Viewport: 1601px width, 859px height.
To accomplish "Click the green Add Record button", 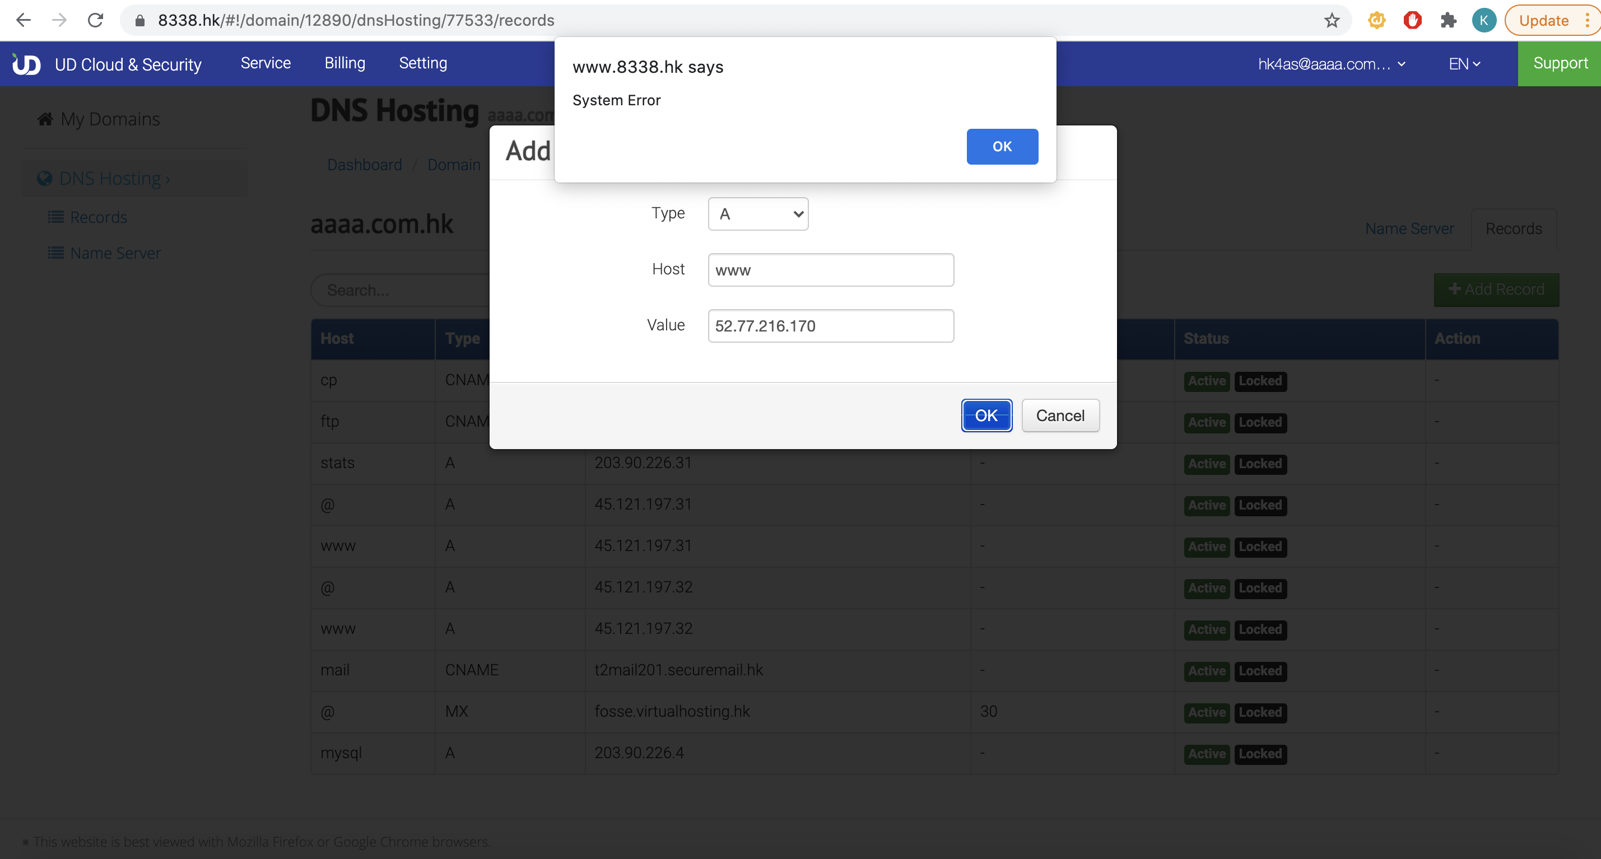I will 1496,290.
